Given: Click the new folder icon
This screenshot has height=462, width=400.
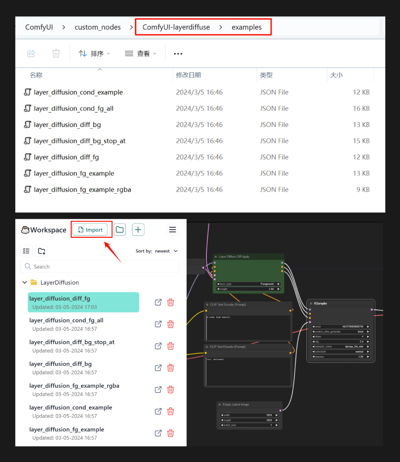Looking at the screenshot, I should click(42, 251).
